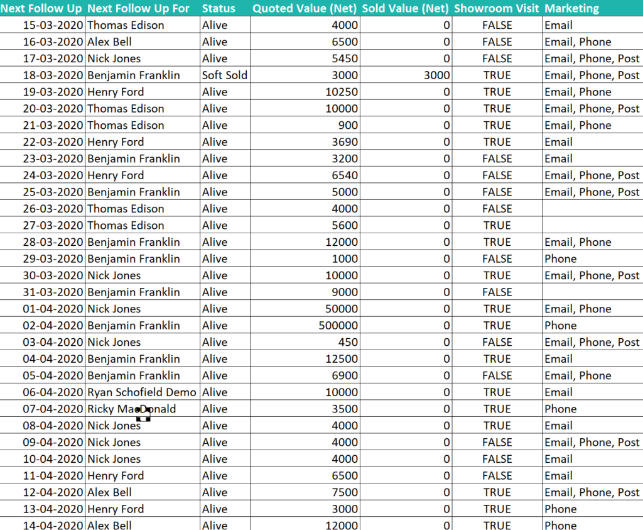Select "TRUE" in the 27-03-2020 row
643x530 pixels.
tap(497, 225)
